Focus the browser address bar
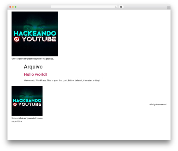 coord(83,7)
